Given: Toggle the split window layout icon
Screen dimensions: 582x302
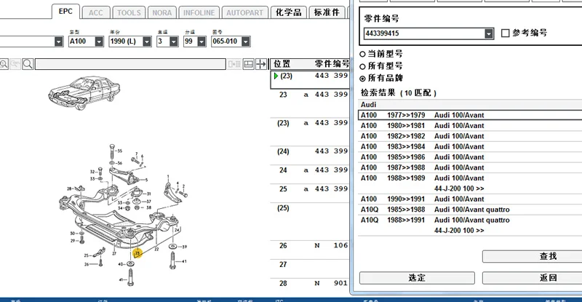Looking at the screenshot, I should (x=248, y=64).
